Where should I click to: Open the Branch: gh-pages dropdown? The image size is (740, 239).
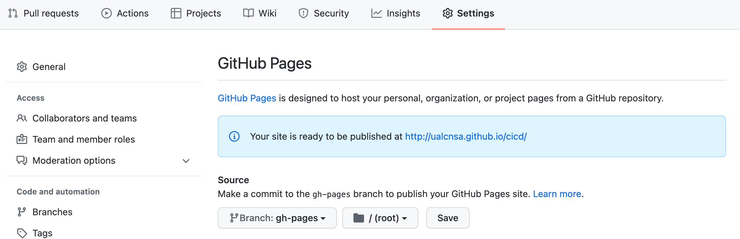[x=277, y=218]
